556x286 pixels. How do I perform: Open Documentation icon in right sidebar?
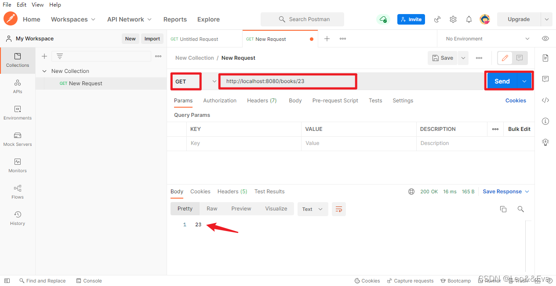pos(545,58)
